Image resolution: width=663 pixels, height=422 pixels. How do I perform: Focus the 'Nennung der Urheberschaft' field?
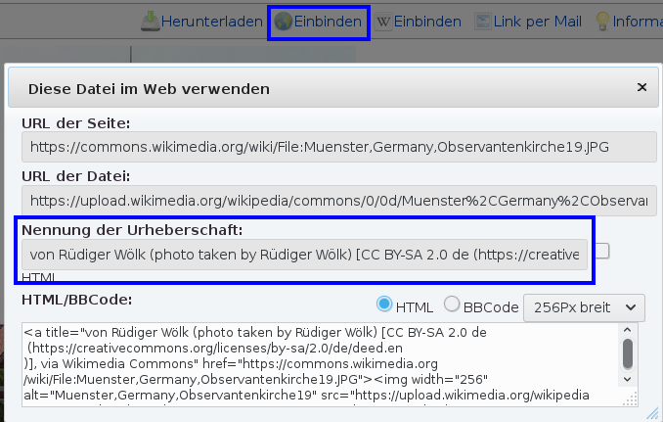304,255
